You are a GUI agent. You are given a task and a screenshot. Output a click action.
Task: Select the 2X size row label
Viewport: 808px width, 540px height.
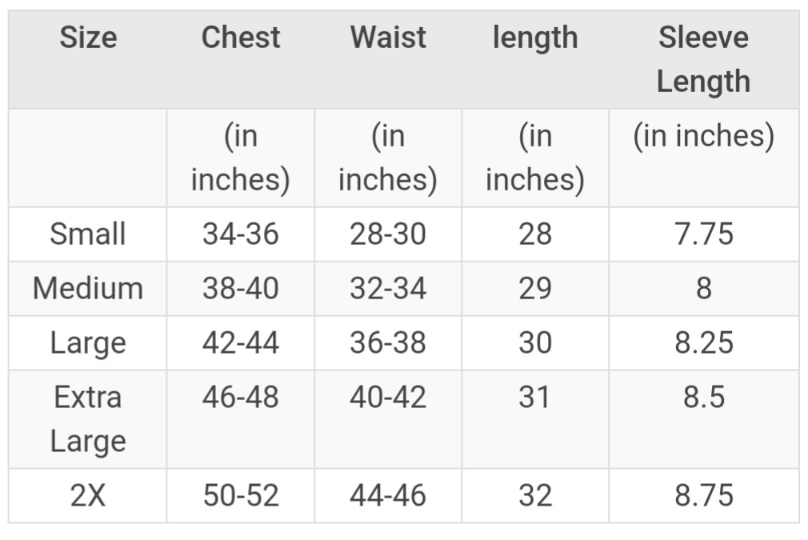click(88, 496)
